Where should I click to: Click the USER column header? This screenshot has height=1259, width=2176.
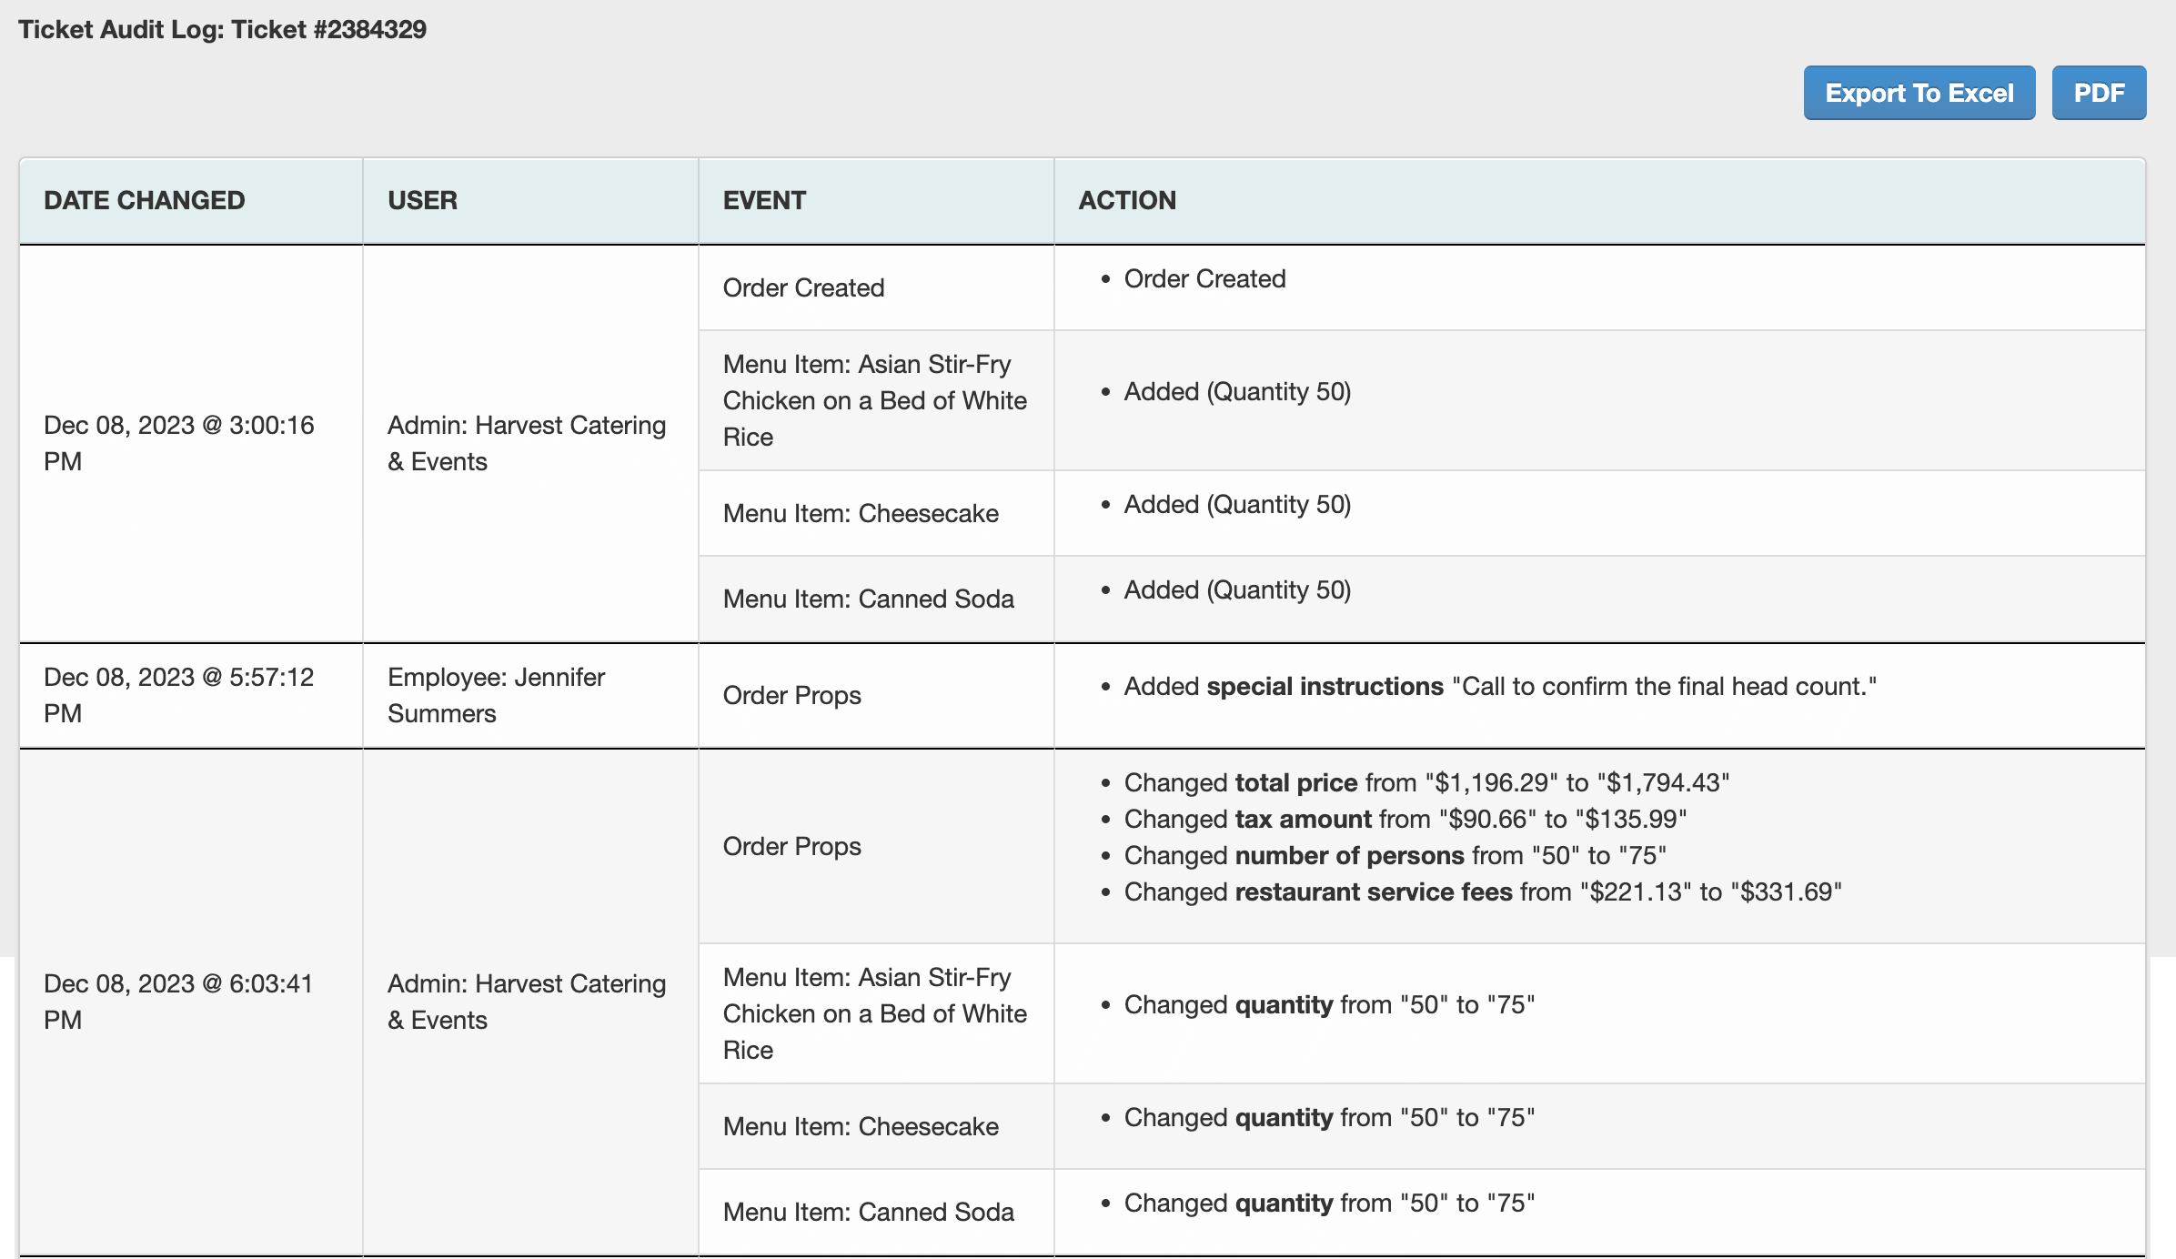(x=422, y=200)
